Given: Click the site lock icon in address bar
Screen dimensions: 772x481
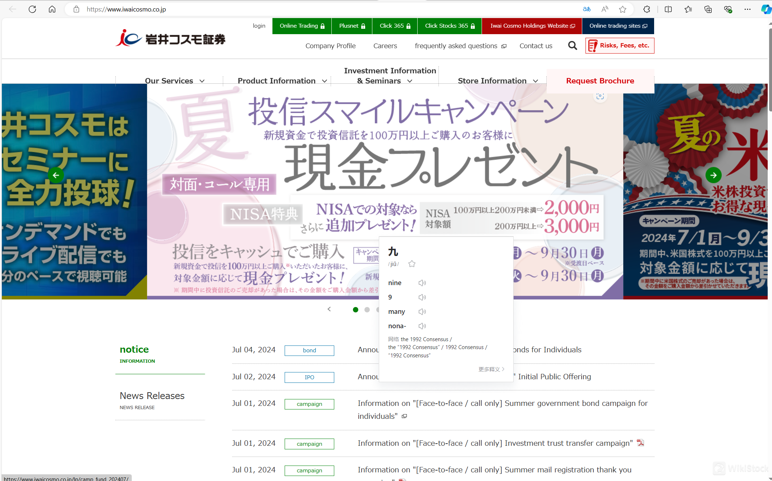Looking at the screenshot, I should (x=76, y=9).
